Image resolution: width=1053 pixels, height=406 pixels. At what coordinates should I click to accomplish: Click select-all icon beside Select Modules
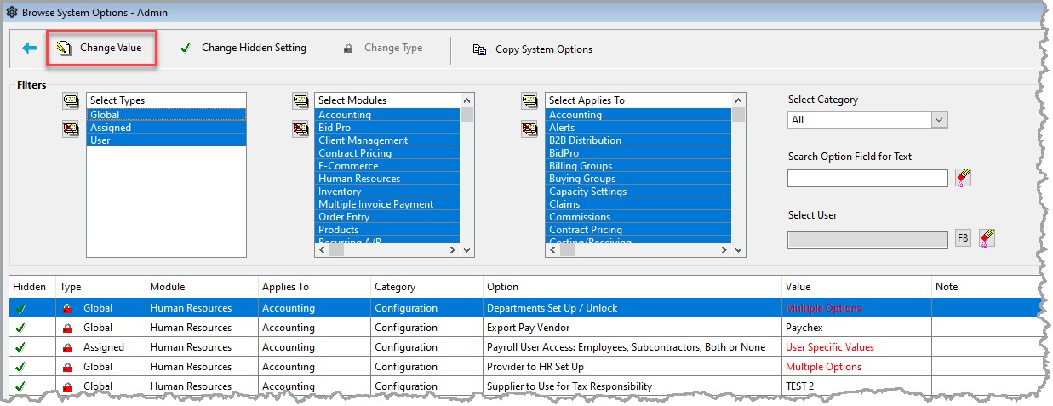click(300, 102)
